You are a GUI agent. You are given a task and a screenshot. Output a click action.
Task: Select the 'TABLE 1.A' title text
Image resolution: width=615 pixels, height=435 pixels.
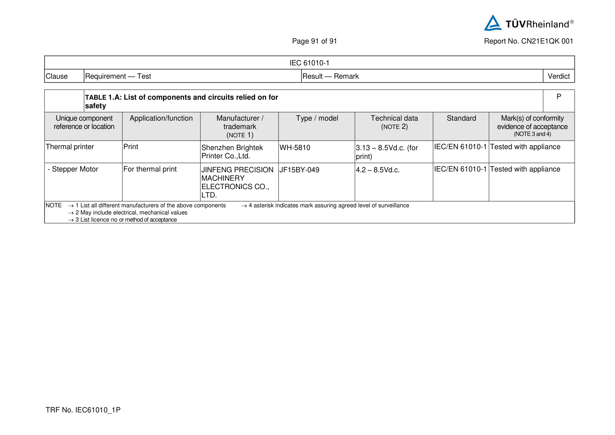pos(182,102)
